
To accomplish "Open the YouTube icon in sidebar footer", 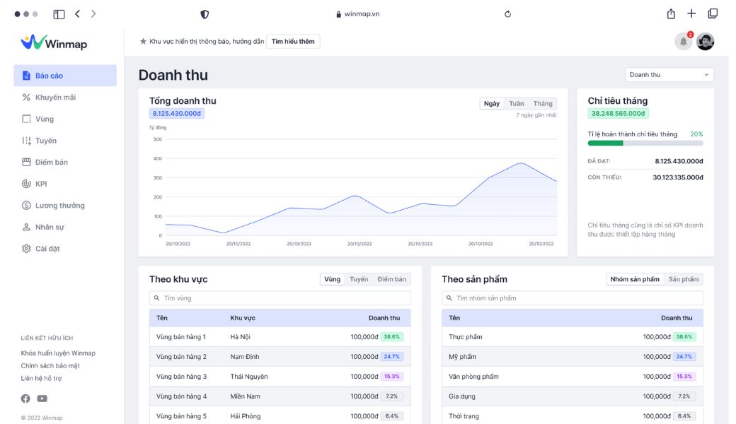I will [x=42, y=399].
